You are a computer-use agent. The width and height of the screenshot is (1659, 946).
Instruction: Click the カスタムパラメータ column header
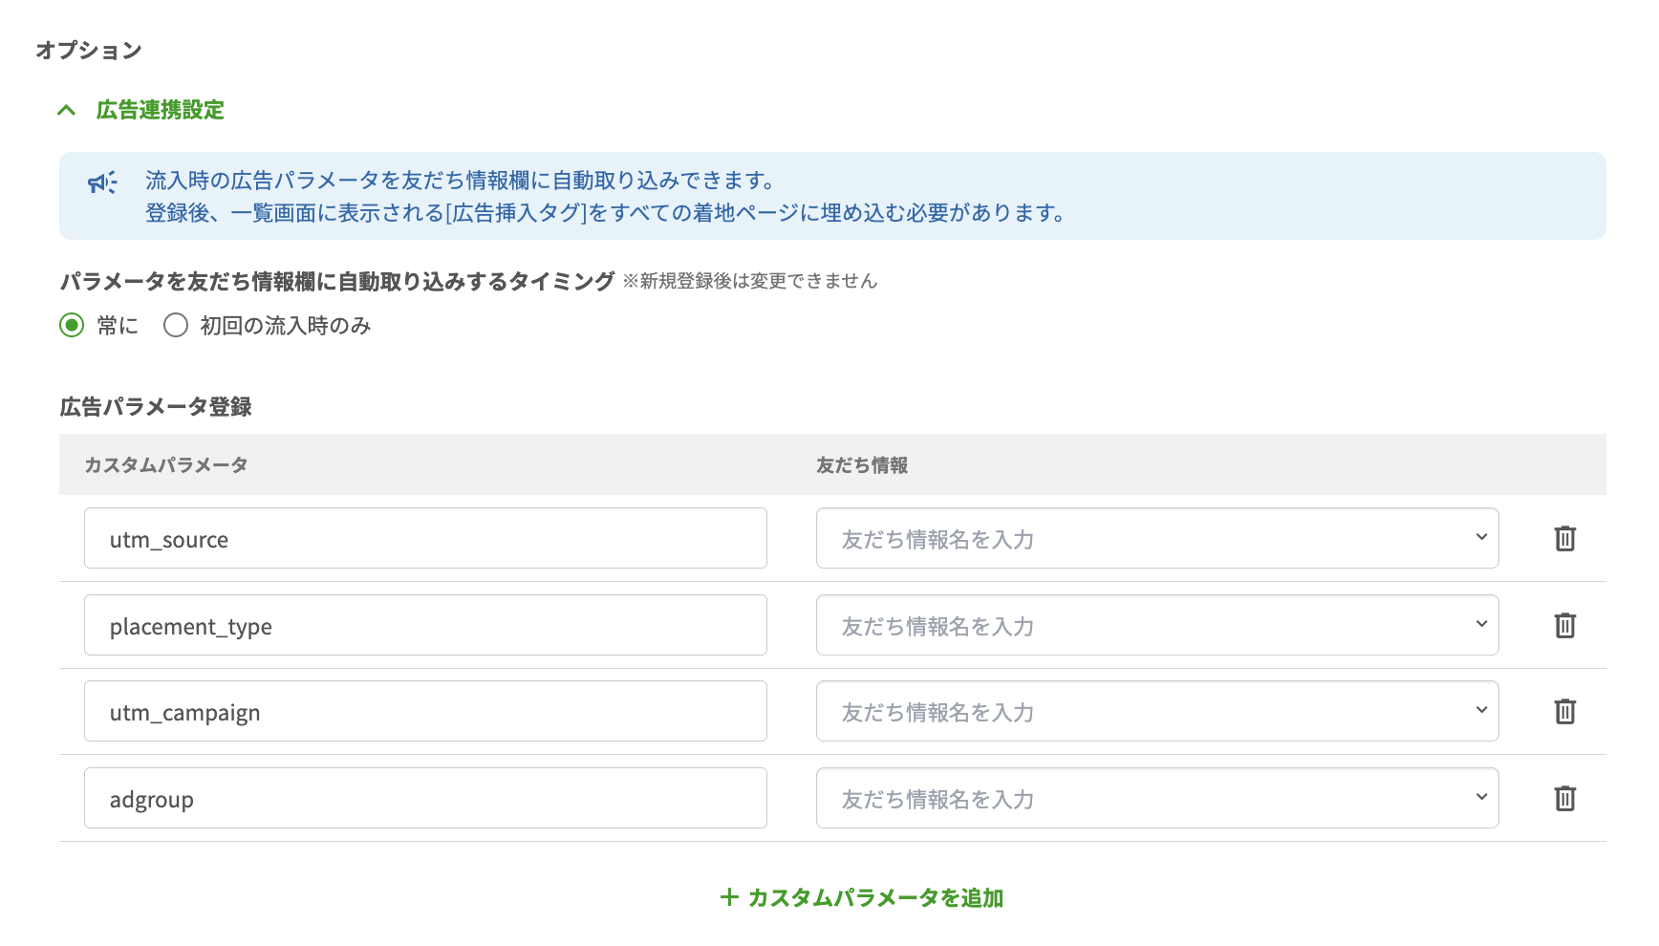coord(164,464)
